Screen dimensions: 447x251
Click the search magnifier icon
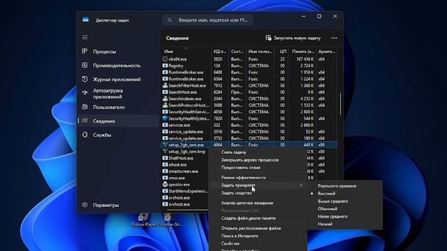tap(170, 20)
